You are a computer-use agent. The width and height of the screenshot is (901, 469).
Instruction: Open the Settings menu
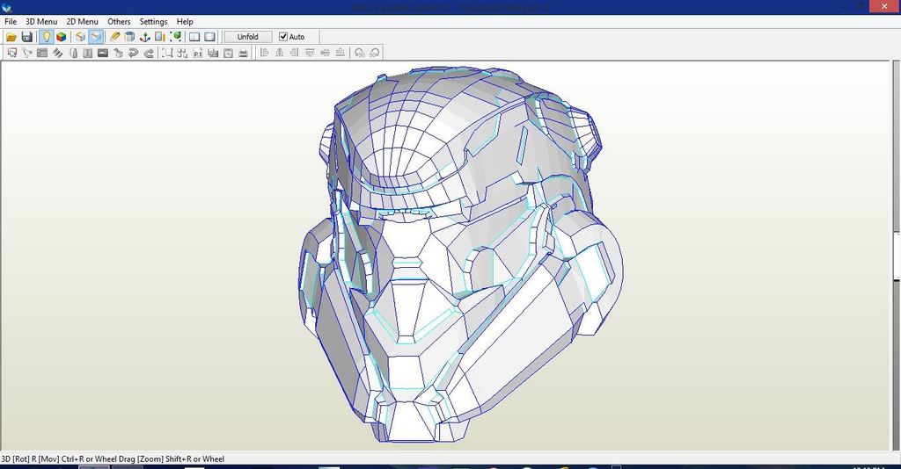(x=153, y=21)
